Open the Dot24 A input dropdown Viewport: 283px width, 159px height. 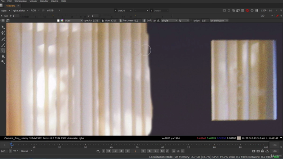pyautogui.click(x=125, y=11)
